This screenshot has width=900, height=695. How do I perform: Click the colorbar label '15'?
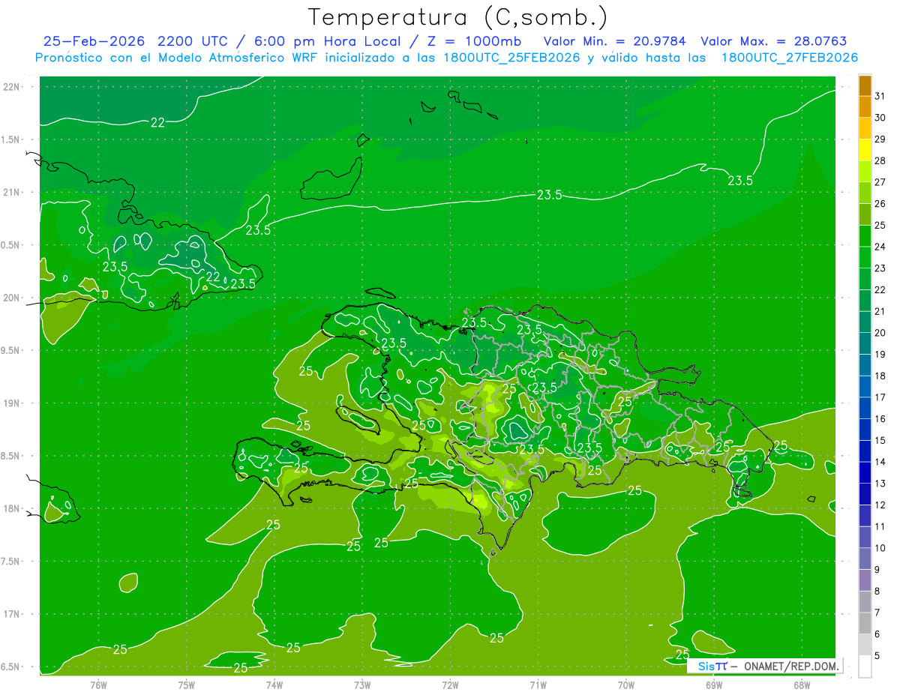tap(880, 440)
